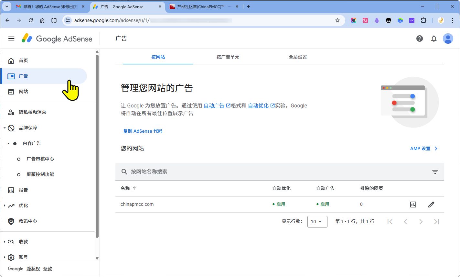The width and height of the screenshot is (460, 277).
Task: Click the help question mark icon
Action: (419, 39)
